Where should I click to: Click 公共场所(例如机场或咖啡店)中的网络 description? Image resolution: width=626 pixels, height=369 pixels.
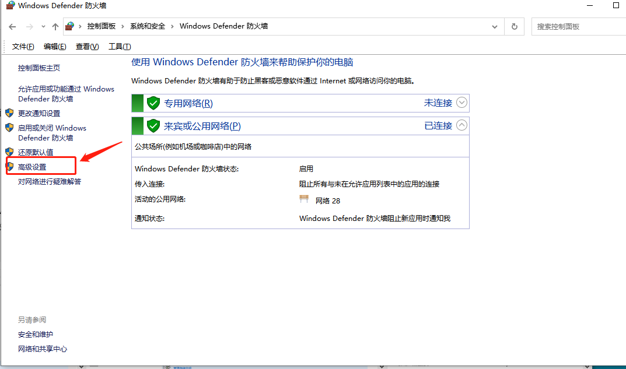pos(193,147)
